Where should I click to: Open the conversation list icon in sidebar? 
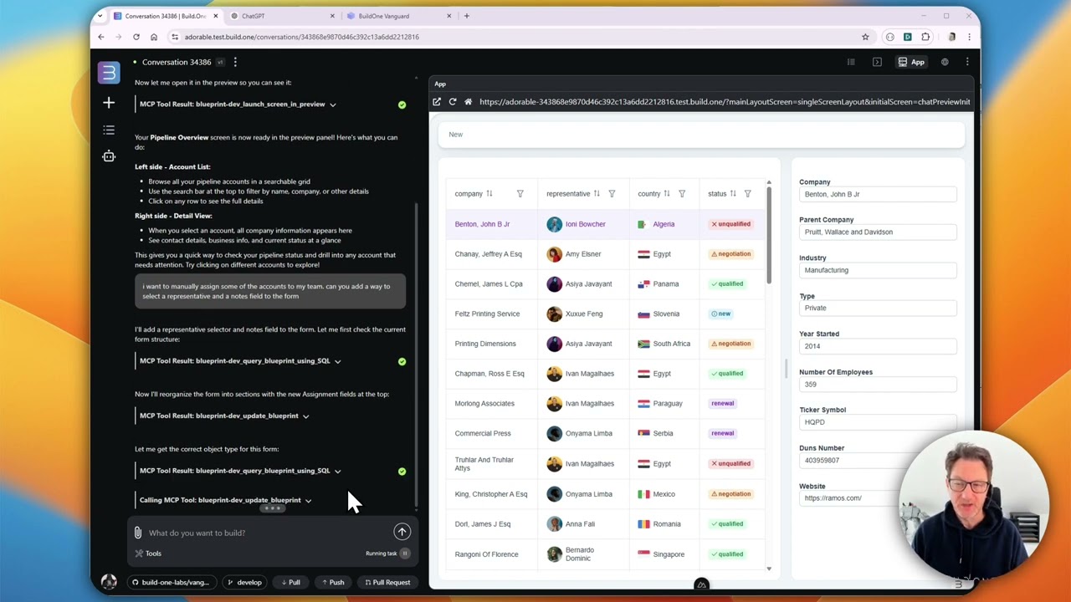tap(109, 130)
